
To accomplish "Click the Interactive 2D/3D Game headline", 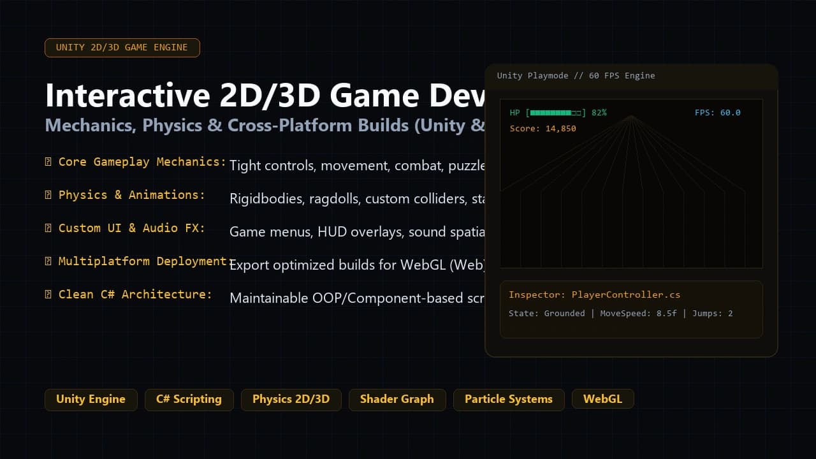I will pos(265,96).
